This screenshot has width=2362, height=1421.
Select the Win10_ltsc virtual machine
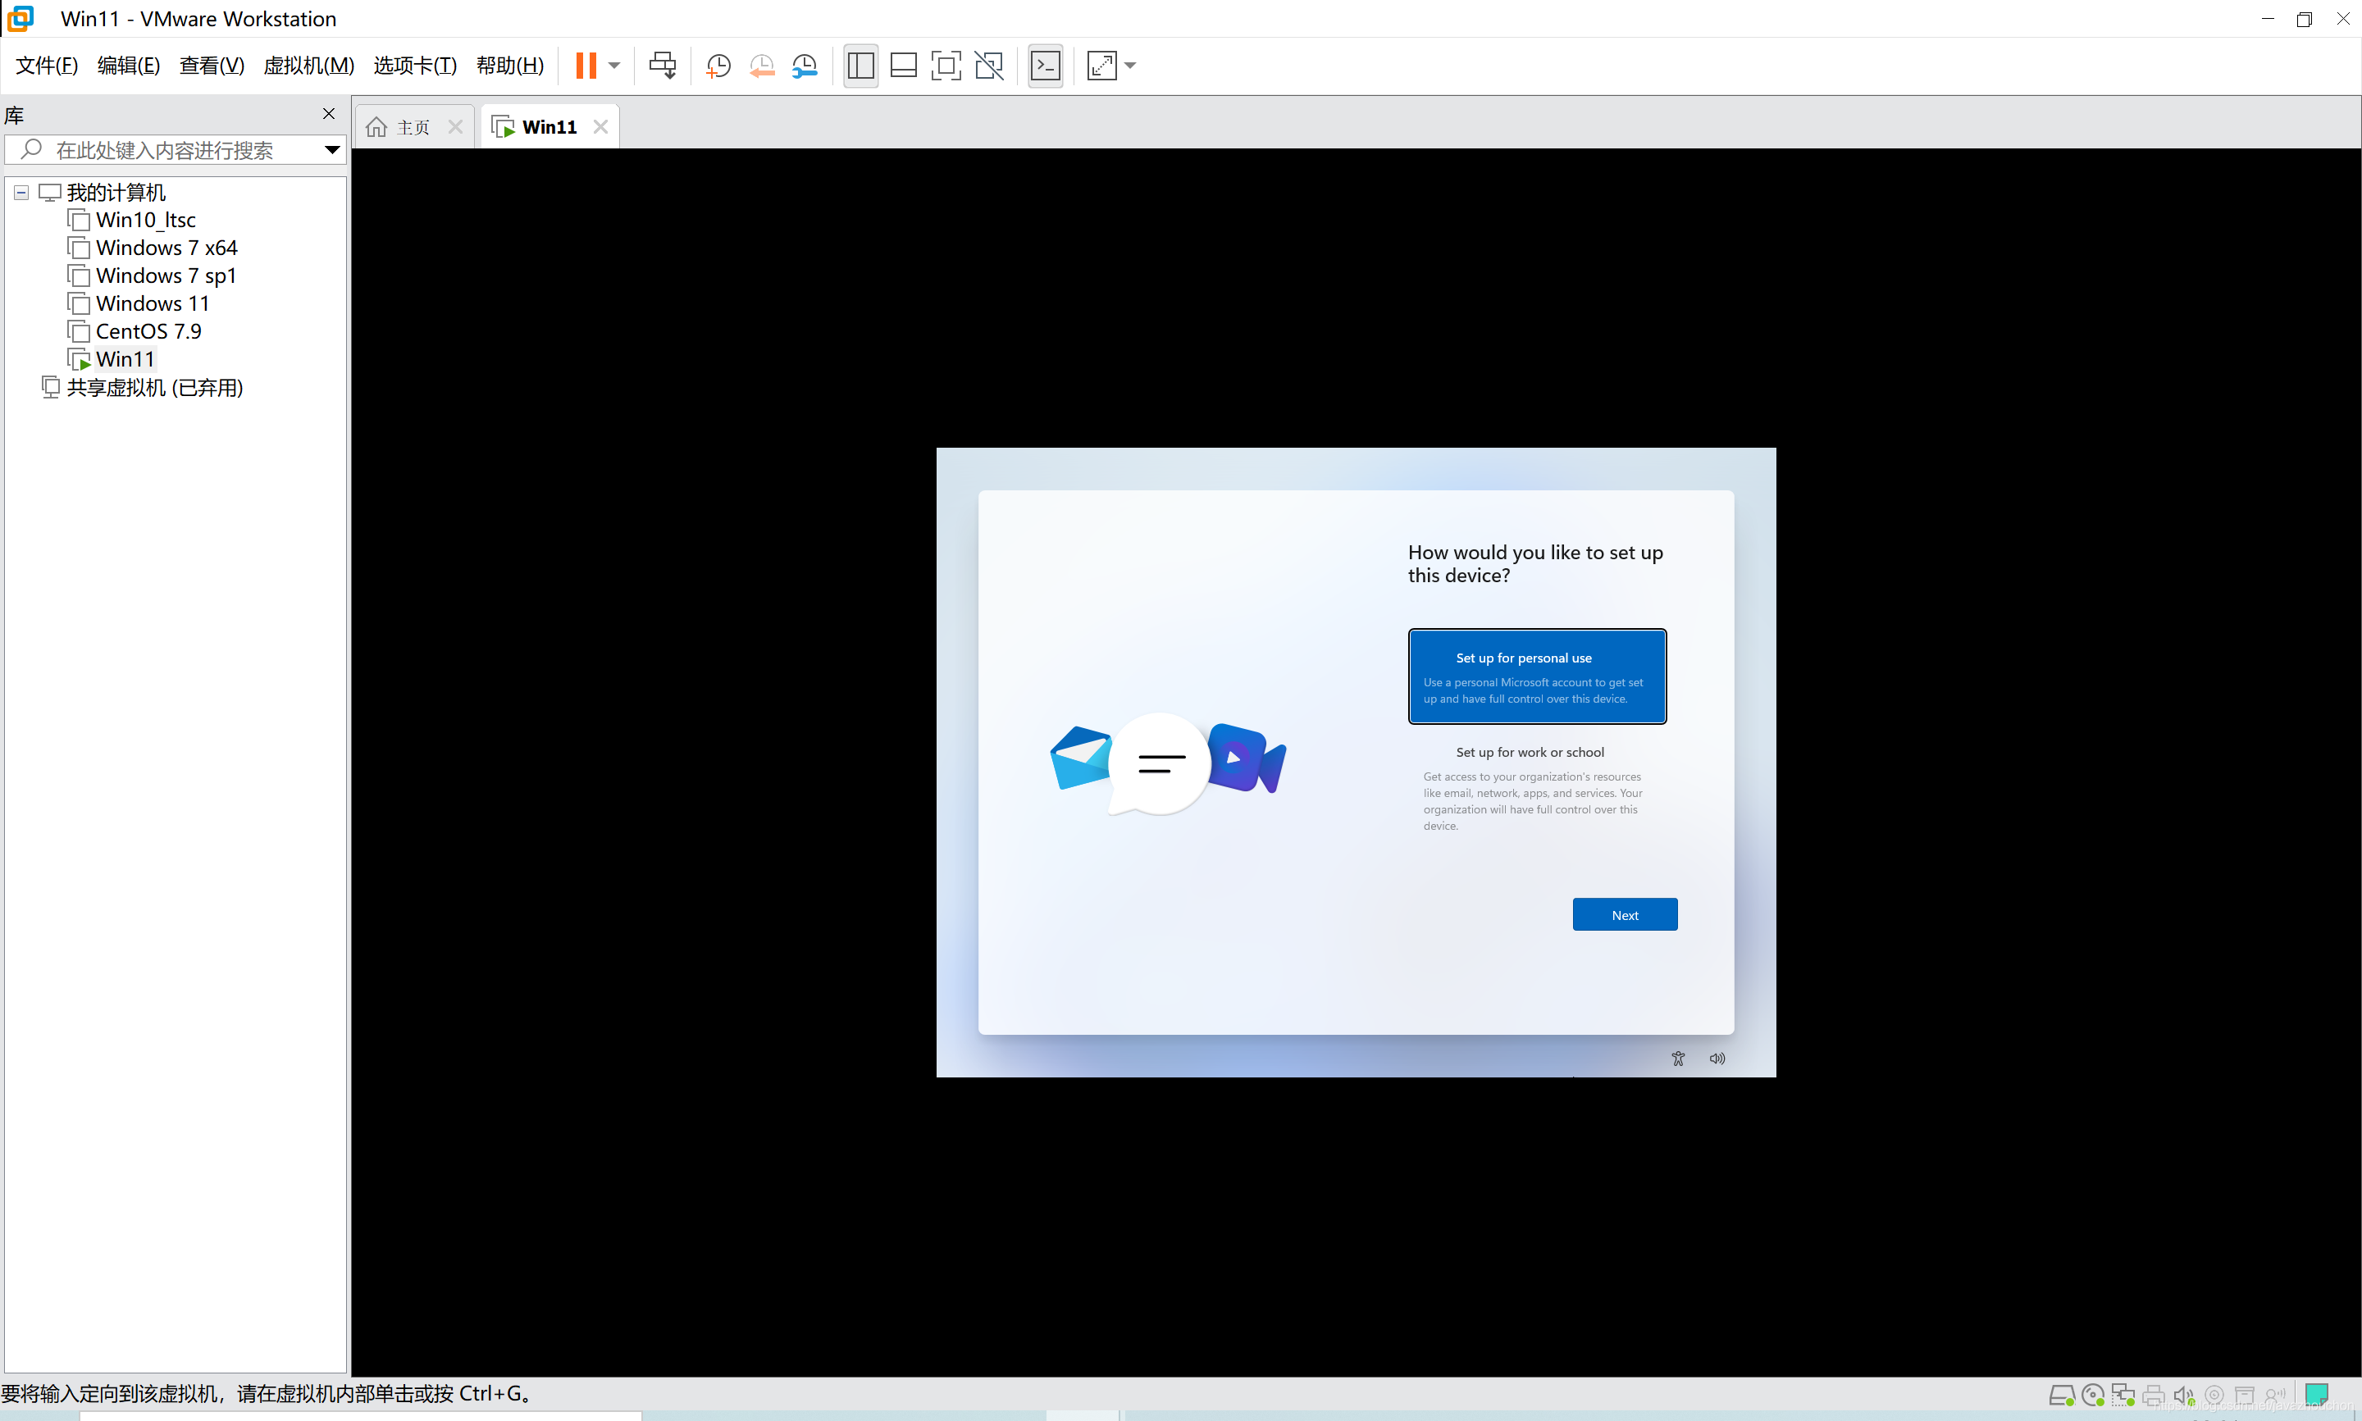pyautogui.click(x=145, y=221)
